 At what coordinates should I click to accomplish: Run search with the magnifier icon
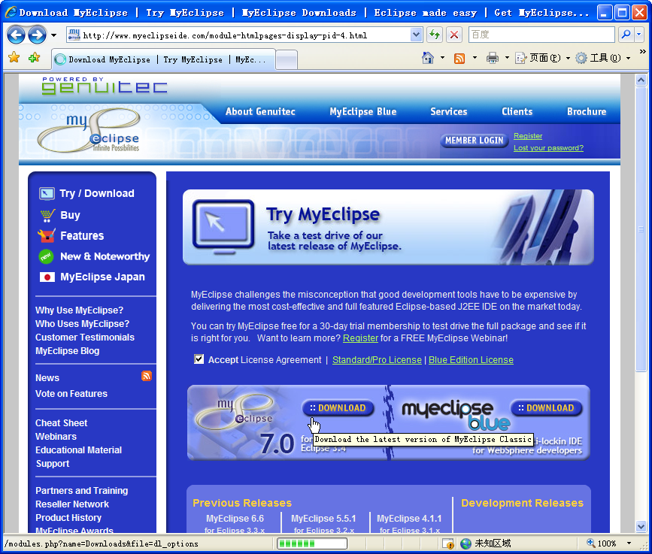coord(626,35)
